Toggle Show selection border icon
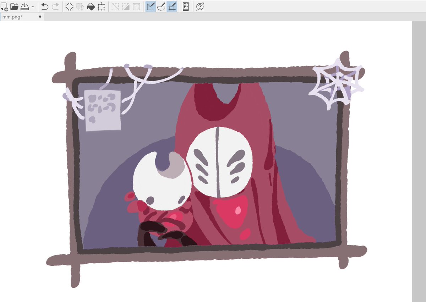 pos(136,6)
